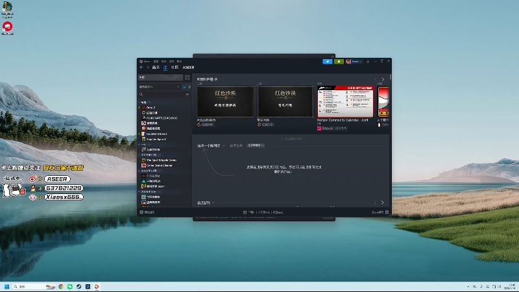Open the sort-by dropdown on shelf
Viewport: 519px width, 292px height.
click(x=256, y=145)
